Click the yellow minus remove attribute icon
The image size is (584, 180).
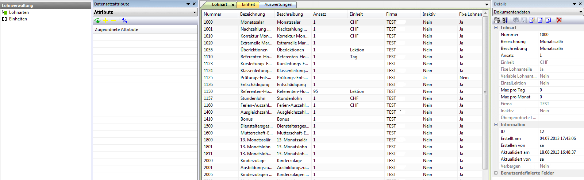113,21
